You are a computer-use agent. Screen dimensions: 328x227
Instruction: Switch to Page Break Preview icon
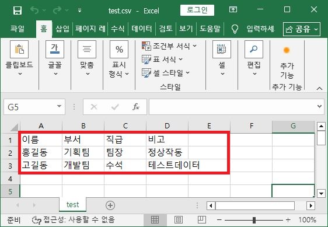coord(202,219)
